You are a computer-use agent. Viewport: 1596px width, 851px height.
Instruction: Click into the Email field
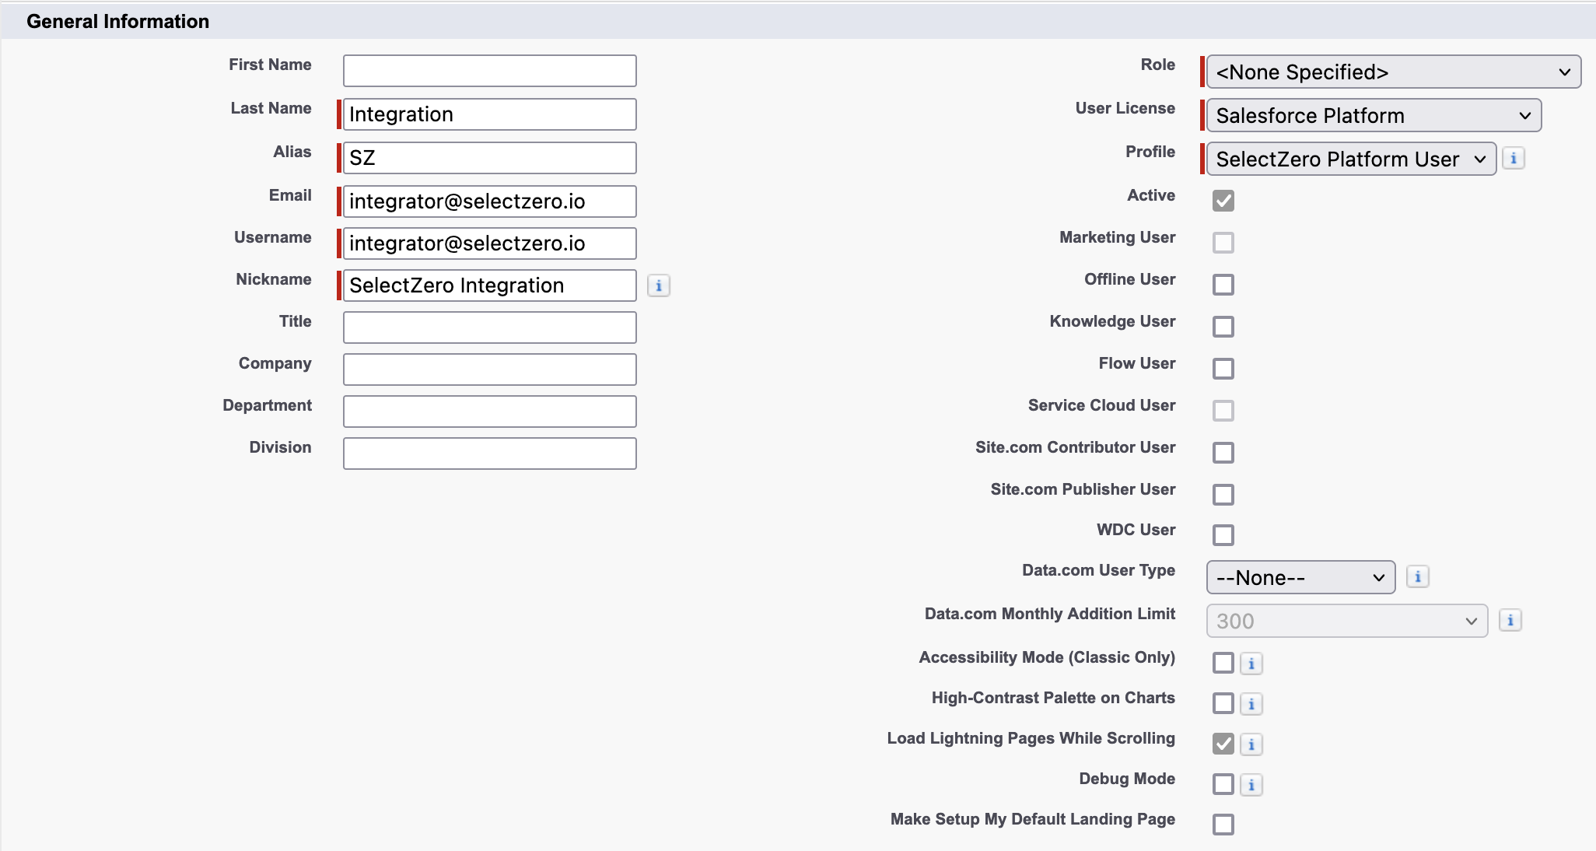coord(489,201)
